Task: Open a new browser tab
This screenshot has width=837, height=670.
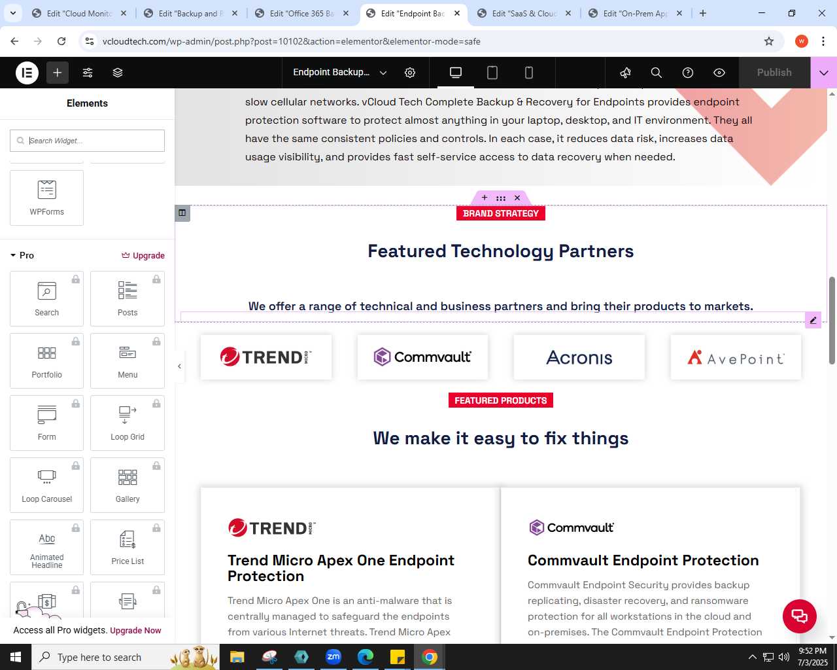Action: click(x=703, y=13)
